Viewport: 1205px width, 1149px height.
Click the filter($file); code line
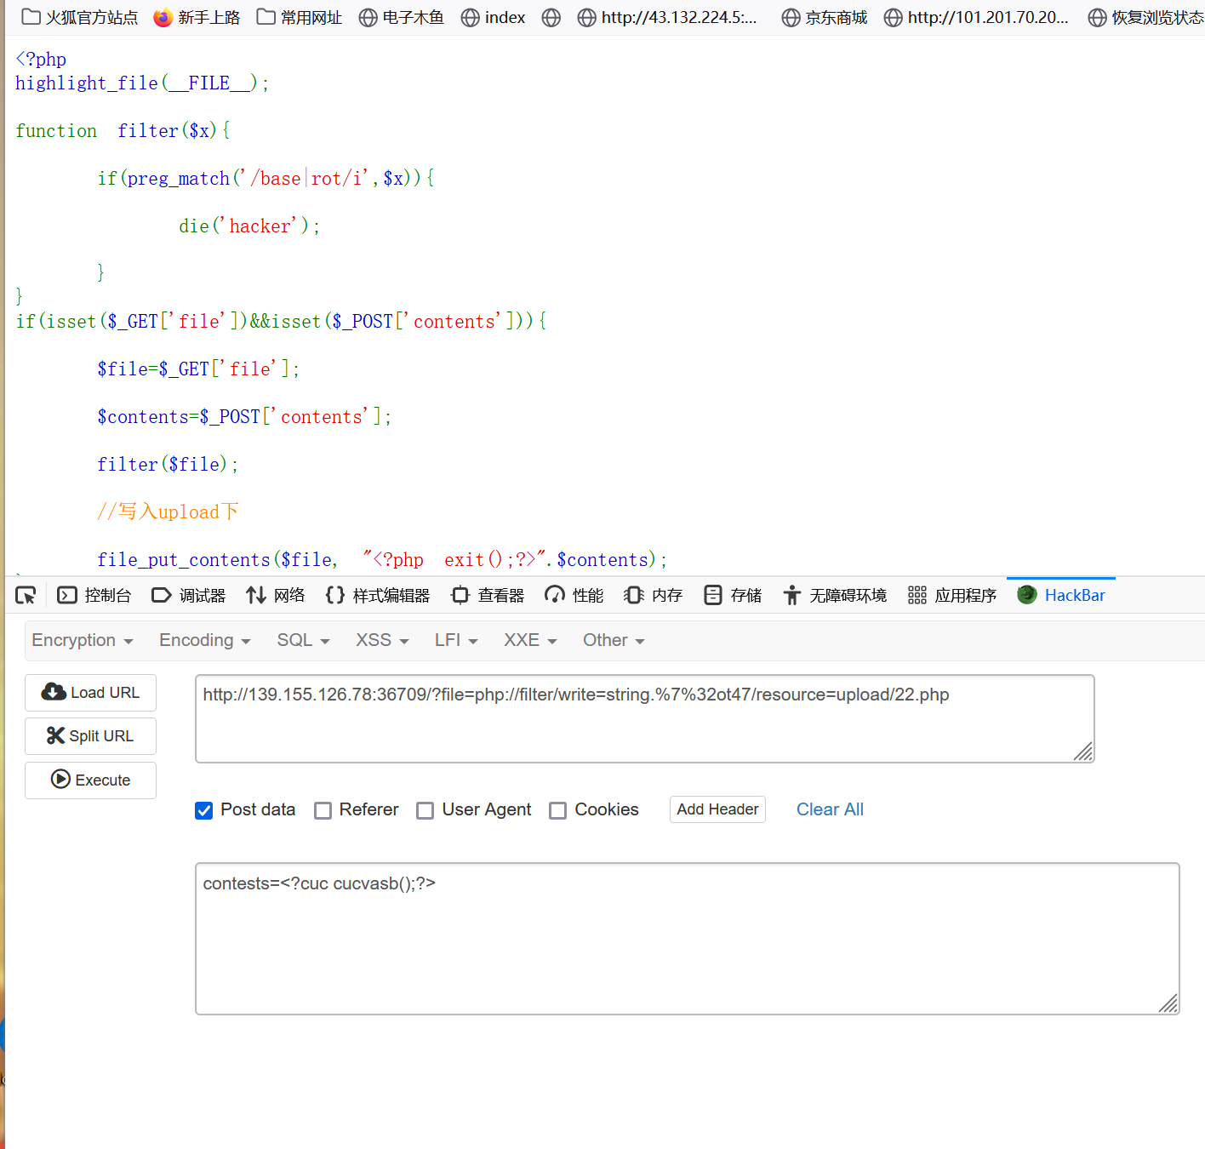click(x=168, y=465)
